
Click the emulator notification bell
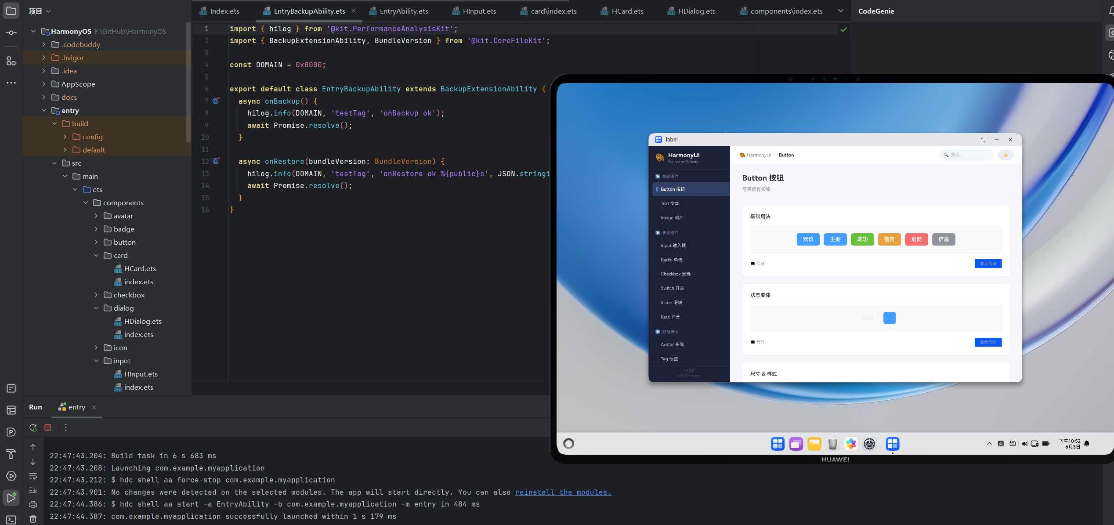1087,444
